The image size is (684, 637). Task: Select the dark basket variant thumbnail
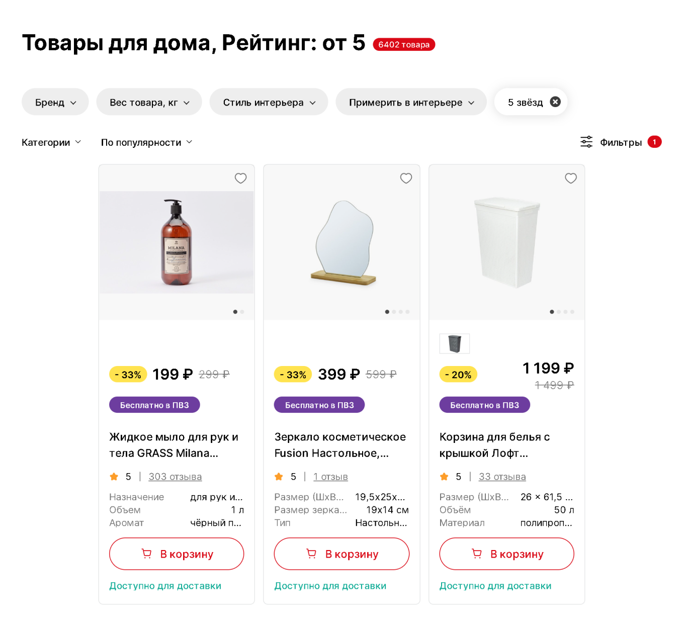pos(454,343)
